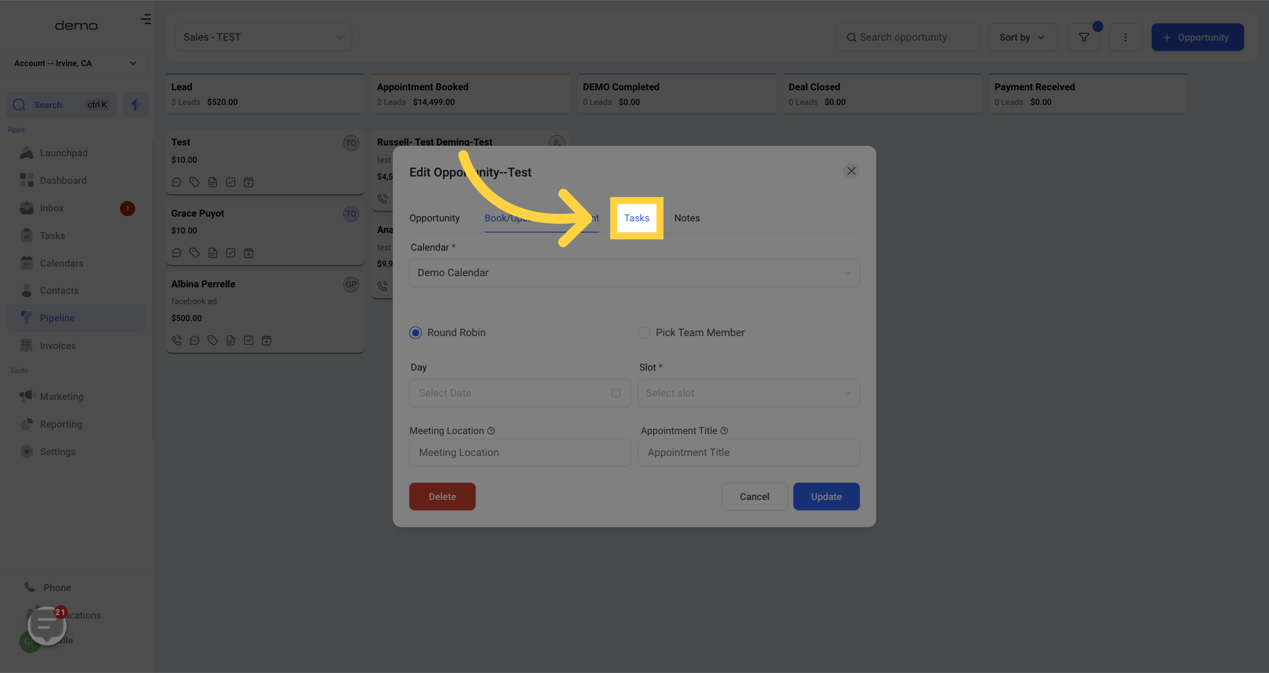Click the Cancel button
The image size is (1269, 673).
(754, 497)
